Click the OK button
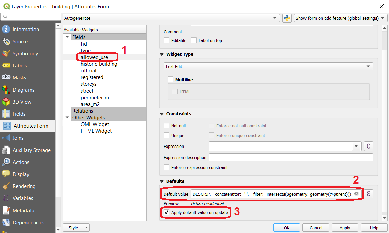 point(286,228)
